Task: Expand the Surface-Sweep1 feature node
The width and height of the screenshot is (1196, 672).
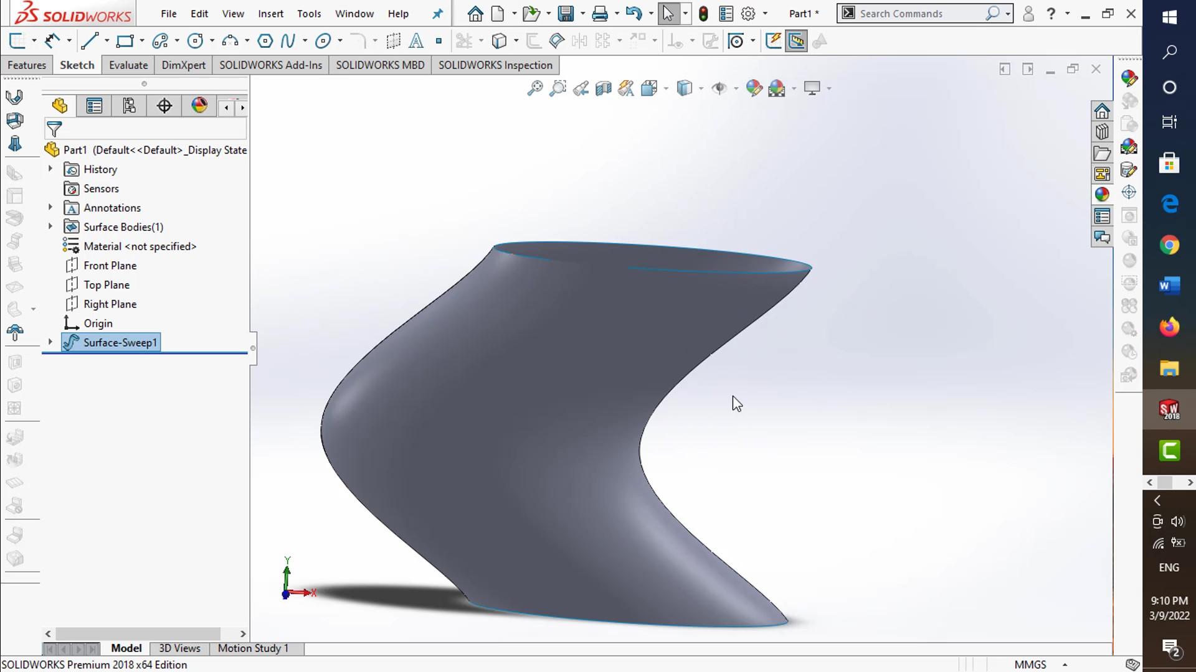Action: point(50,342)
